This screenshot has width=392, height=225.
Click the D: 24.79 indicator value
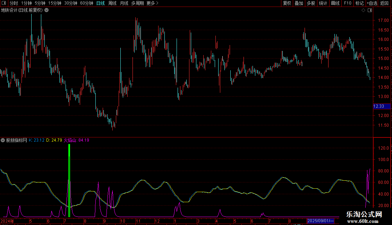point(54,140)
